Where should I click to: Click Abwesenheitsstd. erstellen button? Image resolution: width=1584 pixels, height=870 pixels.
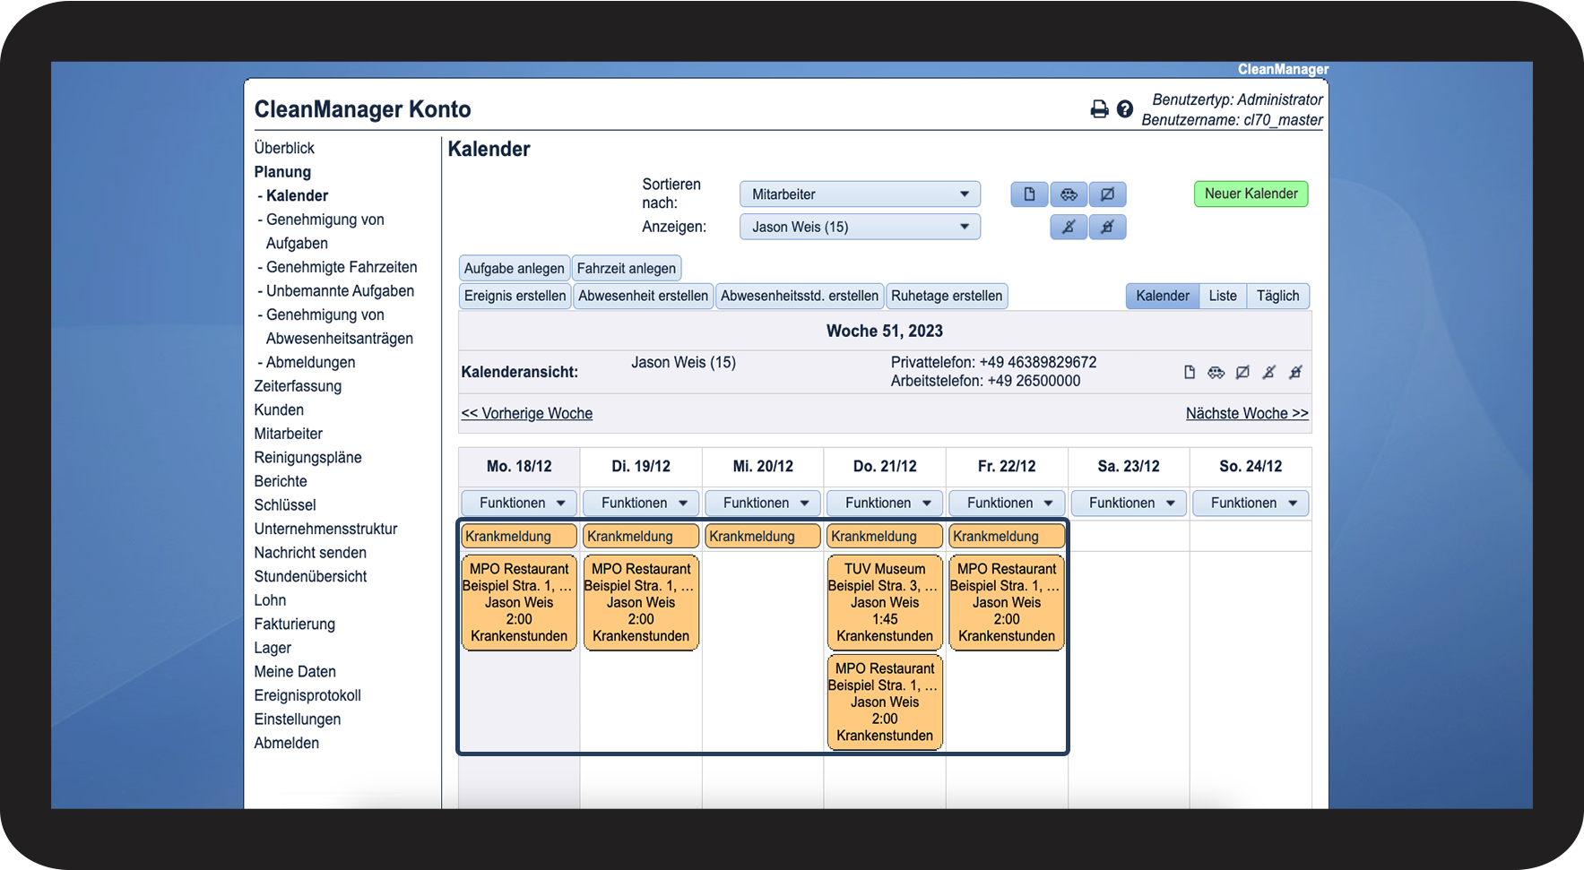(x=800, y=296)
